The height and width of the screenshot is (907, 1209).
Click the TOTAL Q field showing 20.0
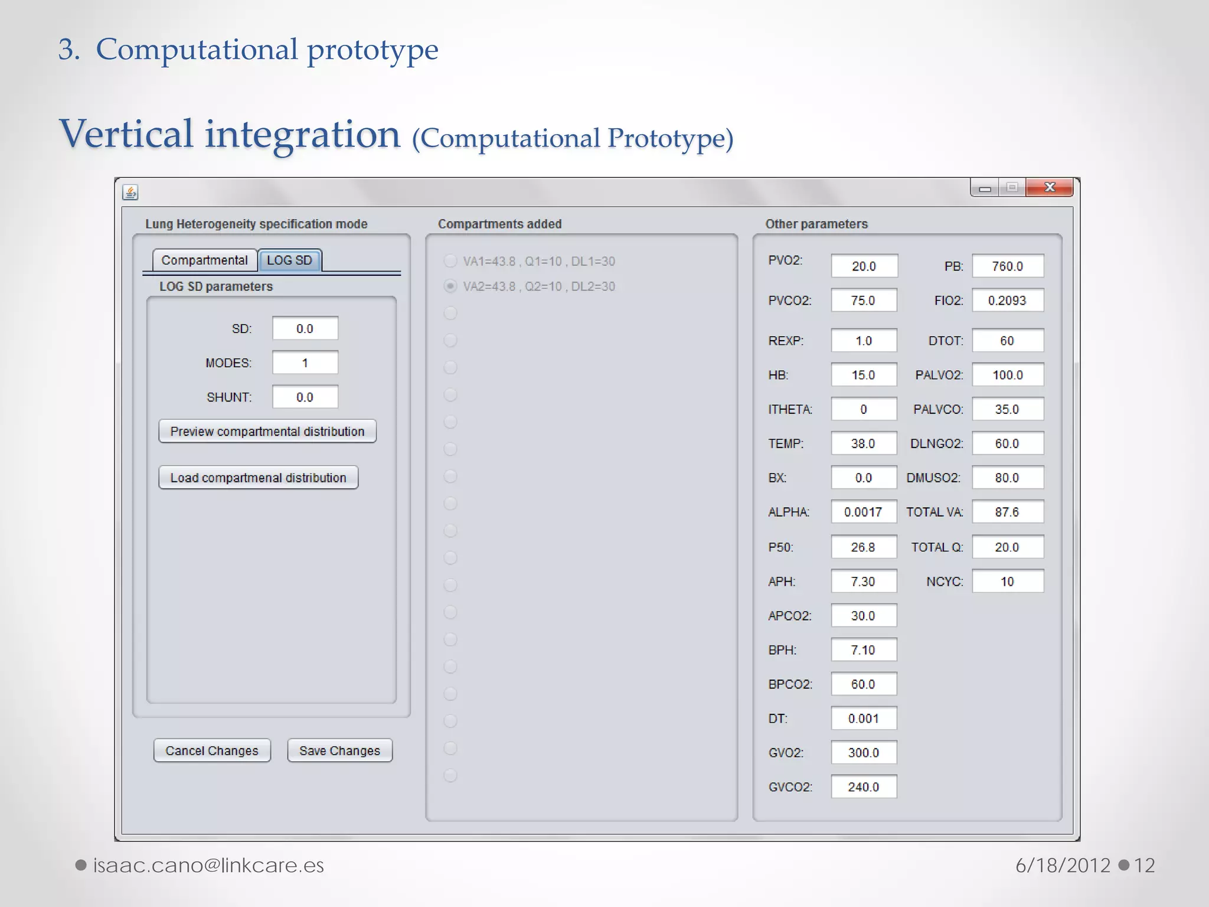point(1008,547)
